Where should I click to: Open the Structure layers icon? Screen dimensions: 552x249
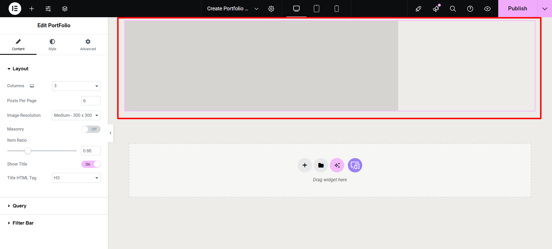pos(65,9)
